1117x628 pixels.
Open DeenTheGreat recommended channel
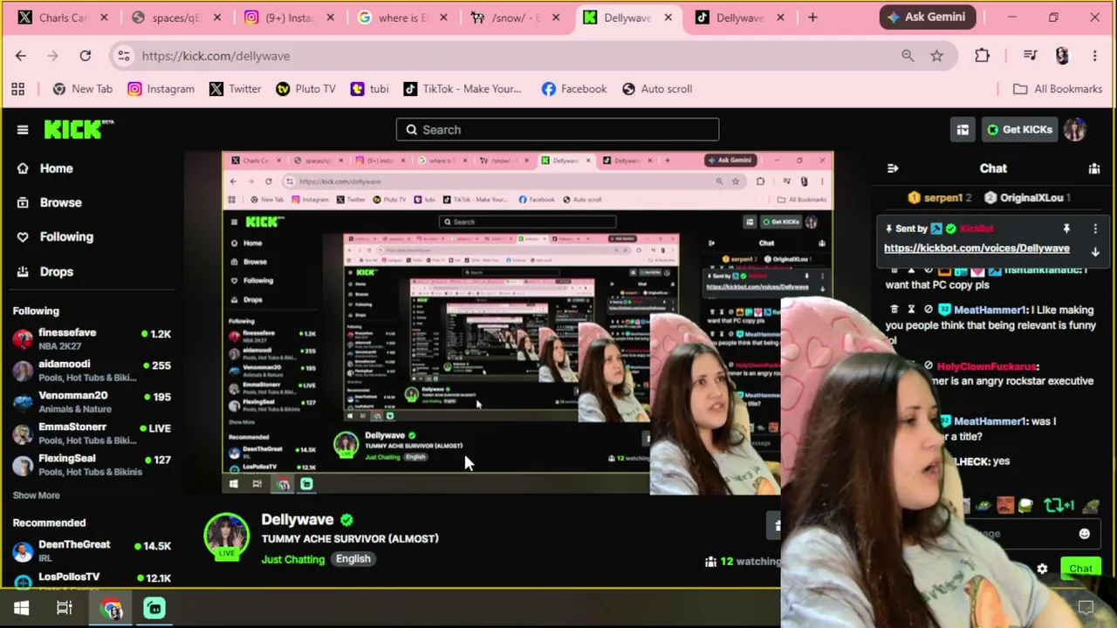pos(92,551)
